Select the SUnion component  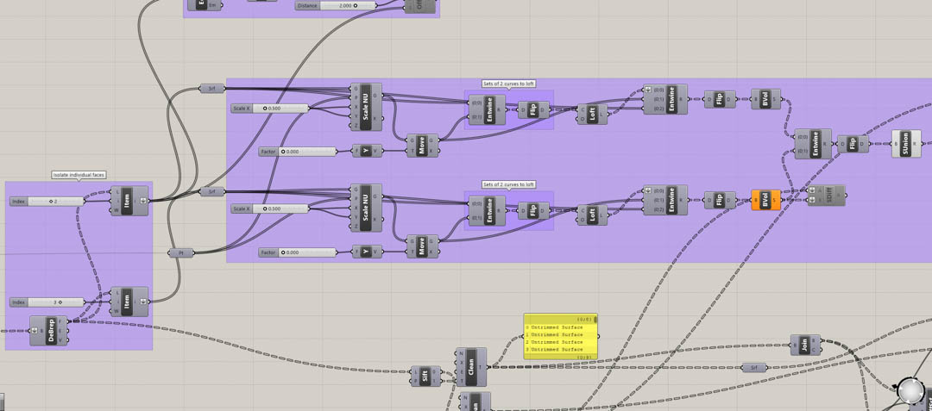(906, 144)
